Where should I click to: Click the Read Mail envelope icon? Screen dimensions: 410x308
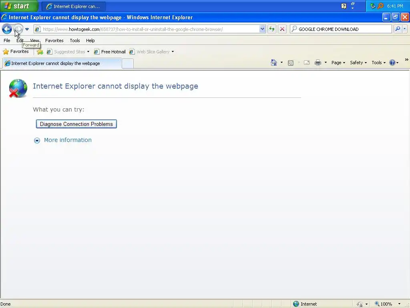(307, 63)
